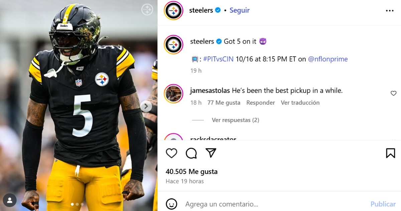Viewport: 401px width, 211px height.
Task: Like jamesastolas's comment with the small heart
Action: pyautogui.click(x=393, y=93)
